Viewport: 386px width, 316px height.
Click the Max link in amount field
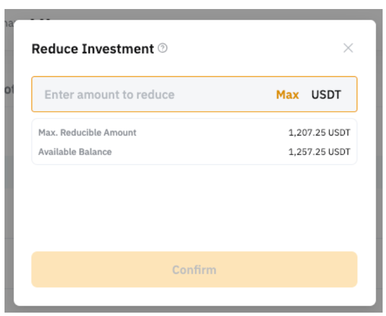point(287,94)
